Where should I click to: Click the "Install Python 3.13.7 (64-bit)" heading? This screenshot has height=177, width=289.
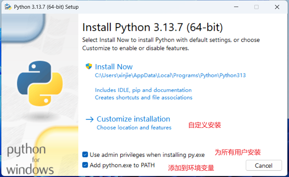tap(152, 27)
